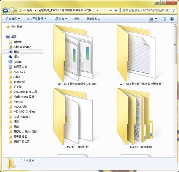Click the Adult folder icon in sidebar
Image resolution: width=179 pixels, height=172 pixels.
10,77
